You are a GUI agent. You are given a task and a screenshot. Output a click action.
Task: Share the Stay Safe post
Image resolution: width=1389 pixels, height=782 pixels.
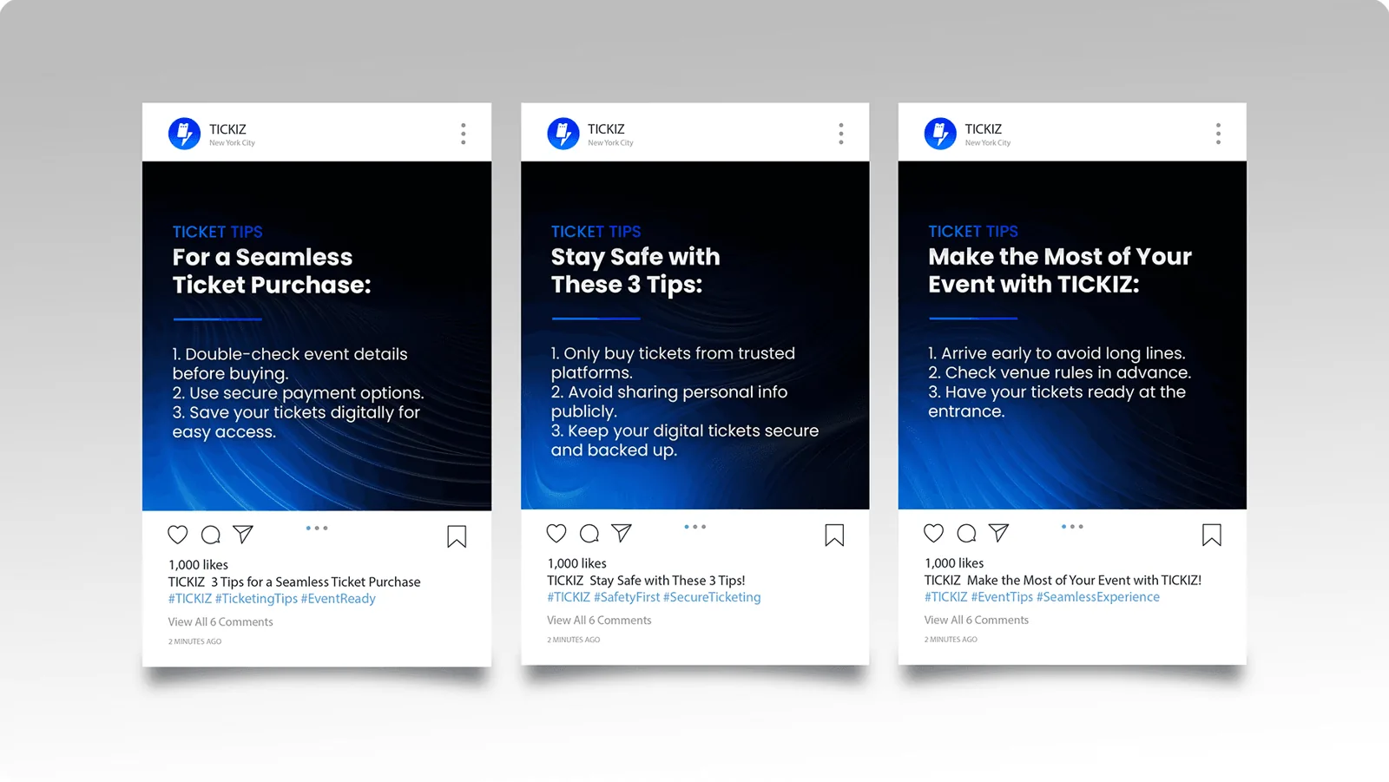622,533
